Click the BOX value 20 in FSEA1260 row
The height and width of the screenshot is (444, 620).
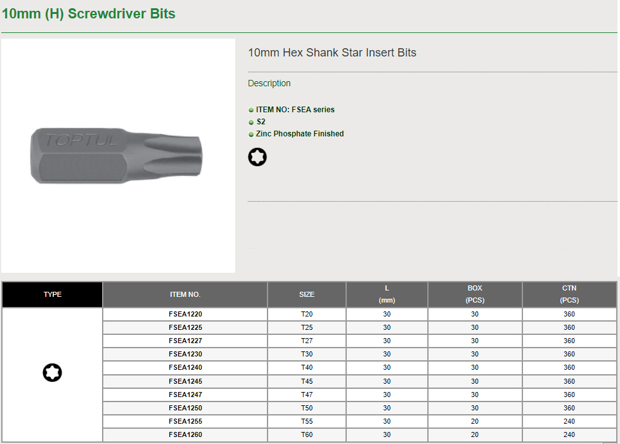click(475, 435)
